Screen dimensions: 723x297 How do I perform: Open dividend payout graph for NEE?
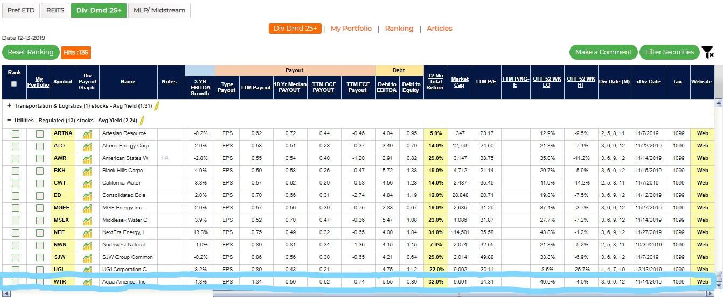tap(87, 232)
